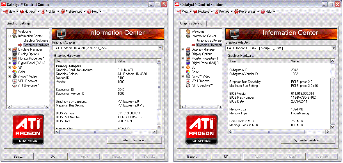Click Digital Panel (DVI) 3 icon, right window

[x=188, y=63]
